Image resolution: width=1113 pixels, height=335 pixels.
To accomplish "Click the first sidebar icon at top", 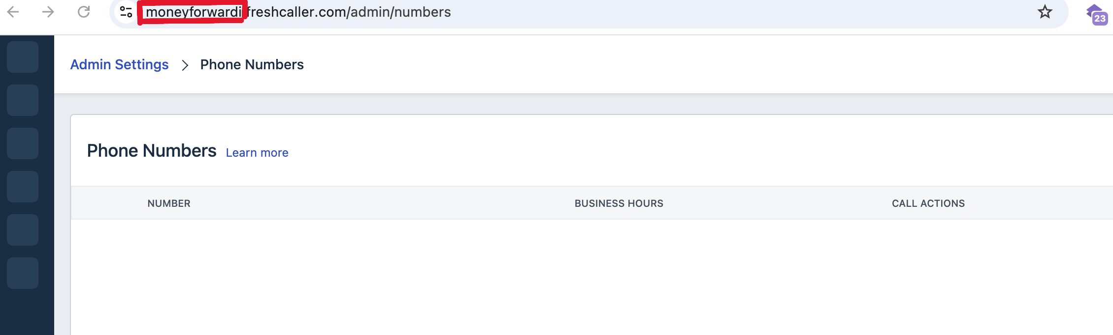I will (23, 57).
